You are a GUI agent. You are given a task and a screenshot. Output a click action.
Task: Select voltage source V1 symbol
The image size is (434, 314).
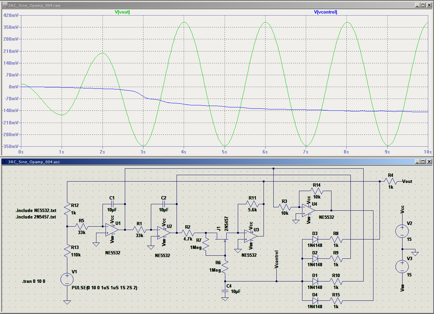click(x=67, y=280)
